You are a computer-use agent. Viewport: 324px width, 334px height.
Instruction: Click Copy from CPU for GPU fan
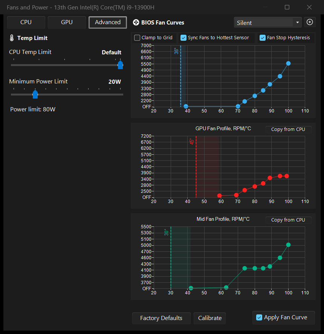pos(288,129)
